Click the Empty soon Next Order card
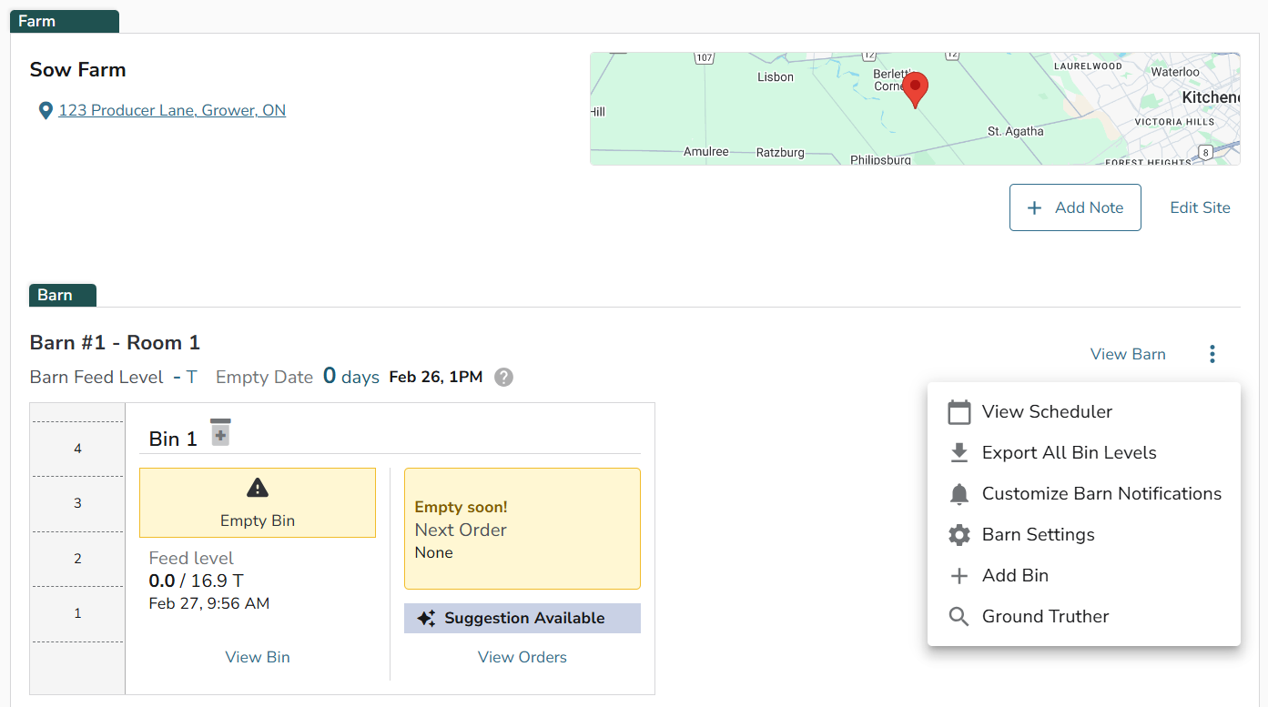Screen dimensions: 1268x707 click(522, 529)
